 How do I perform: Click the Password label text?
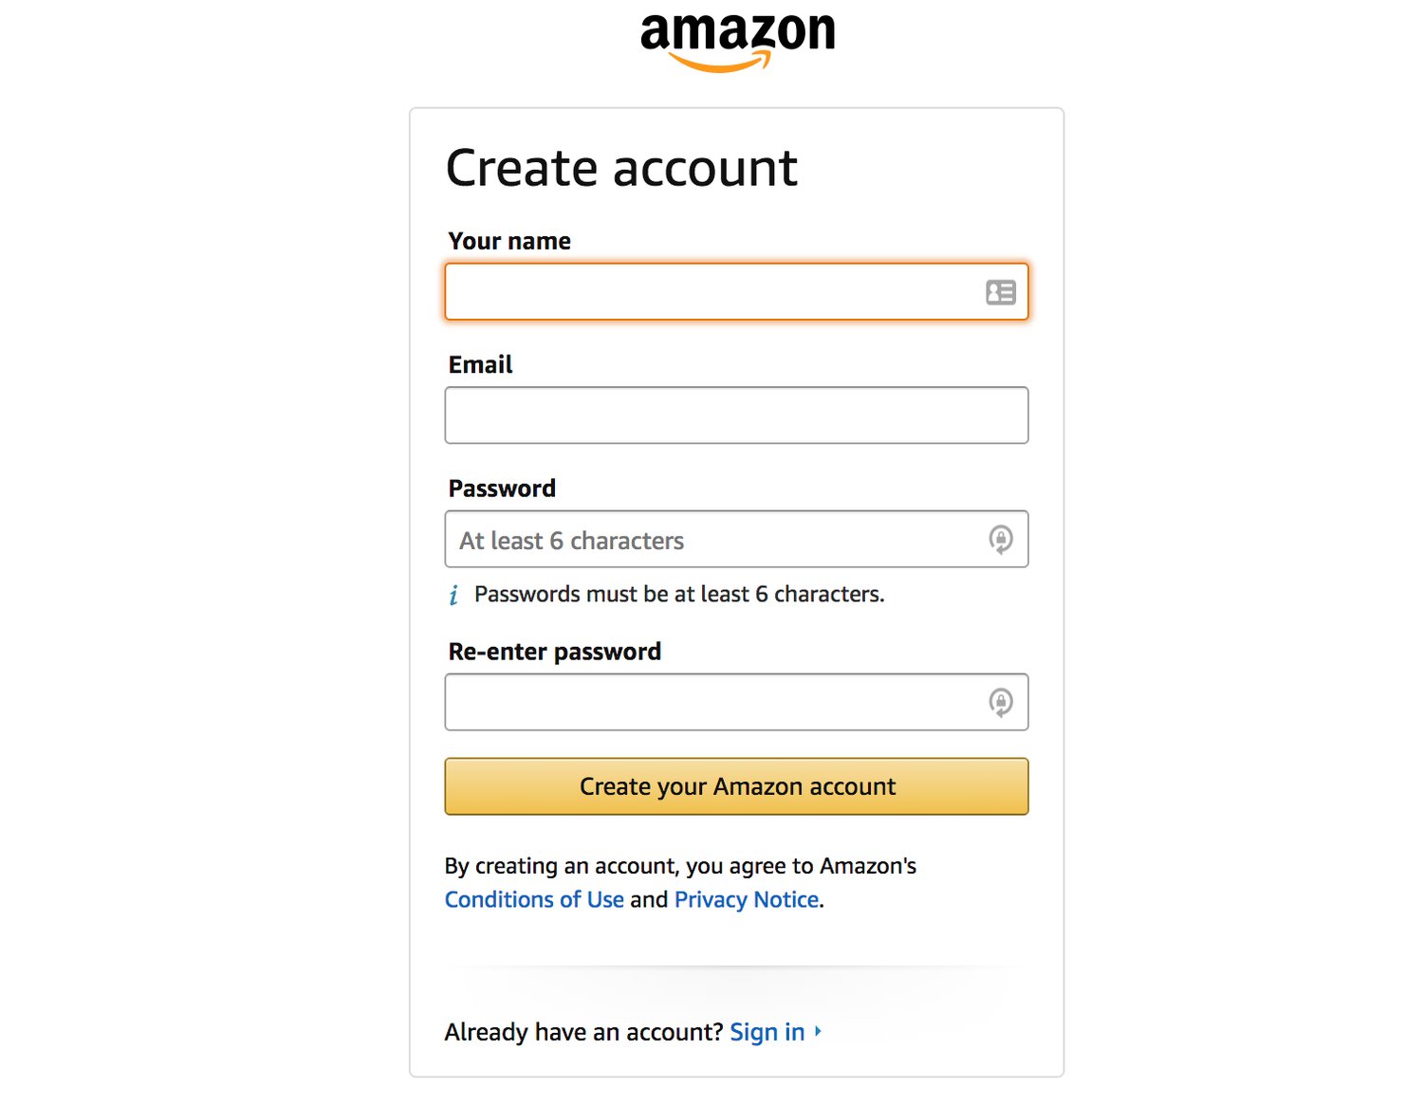[502, 488]
